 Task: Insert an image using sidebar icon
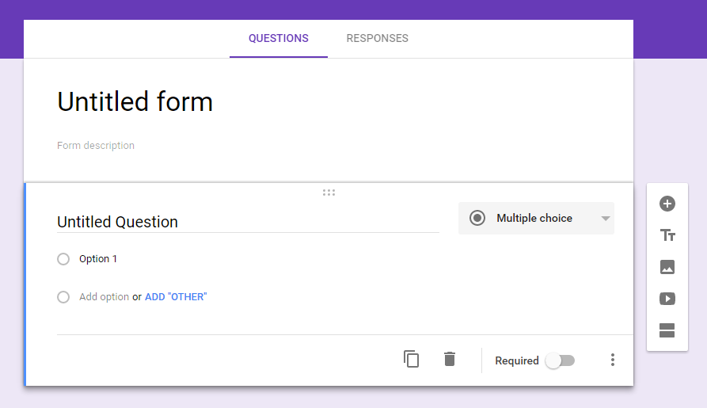pyautogui.click(x=667, y=267)
